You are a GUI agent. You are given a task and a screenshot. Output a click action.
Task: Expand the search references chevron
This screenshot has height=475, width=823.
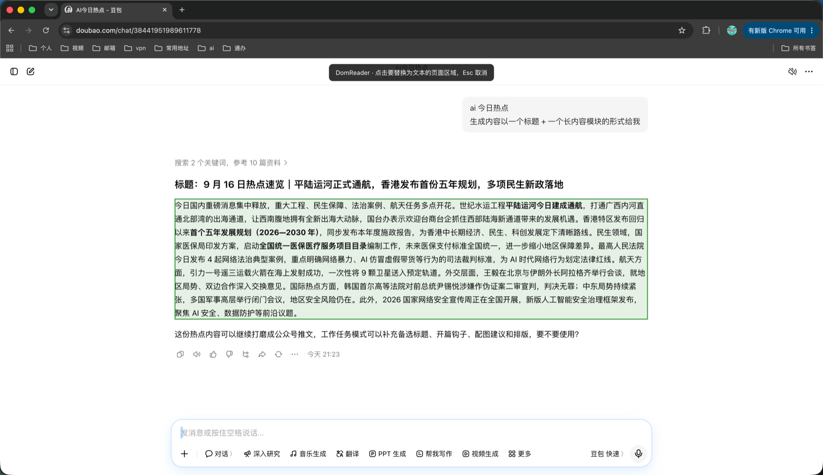pyautogui.click(x=286, y=163)
